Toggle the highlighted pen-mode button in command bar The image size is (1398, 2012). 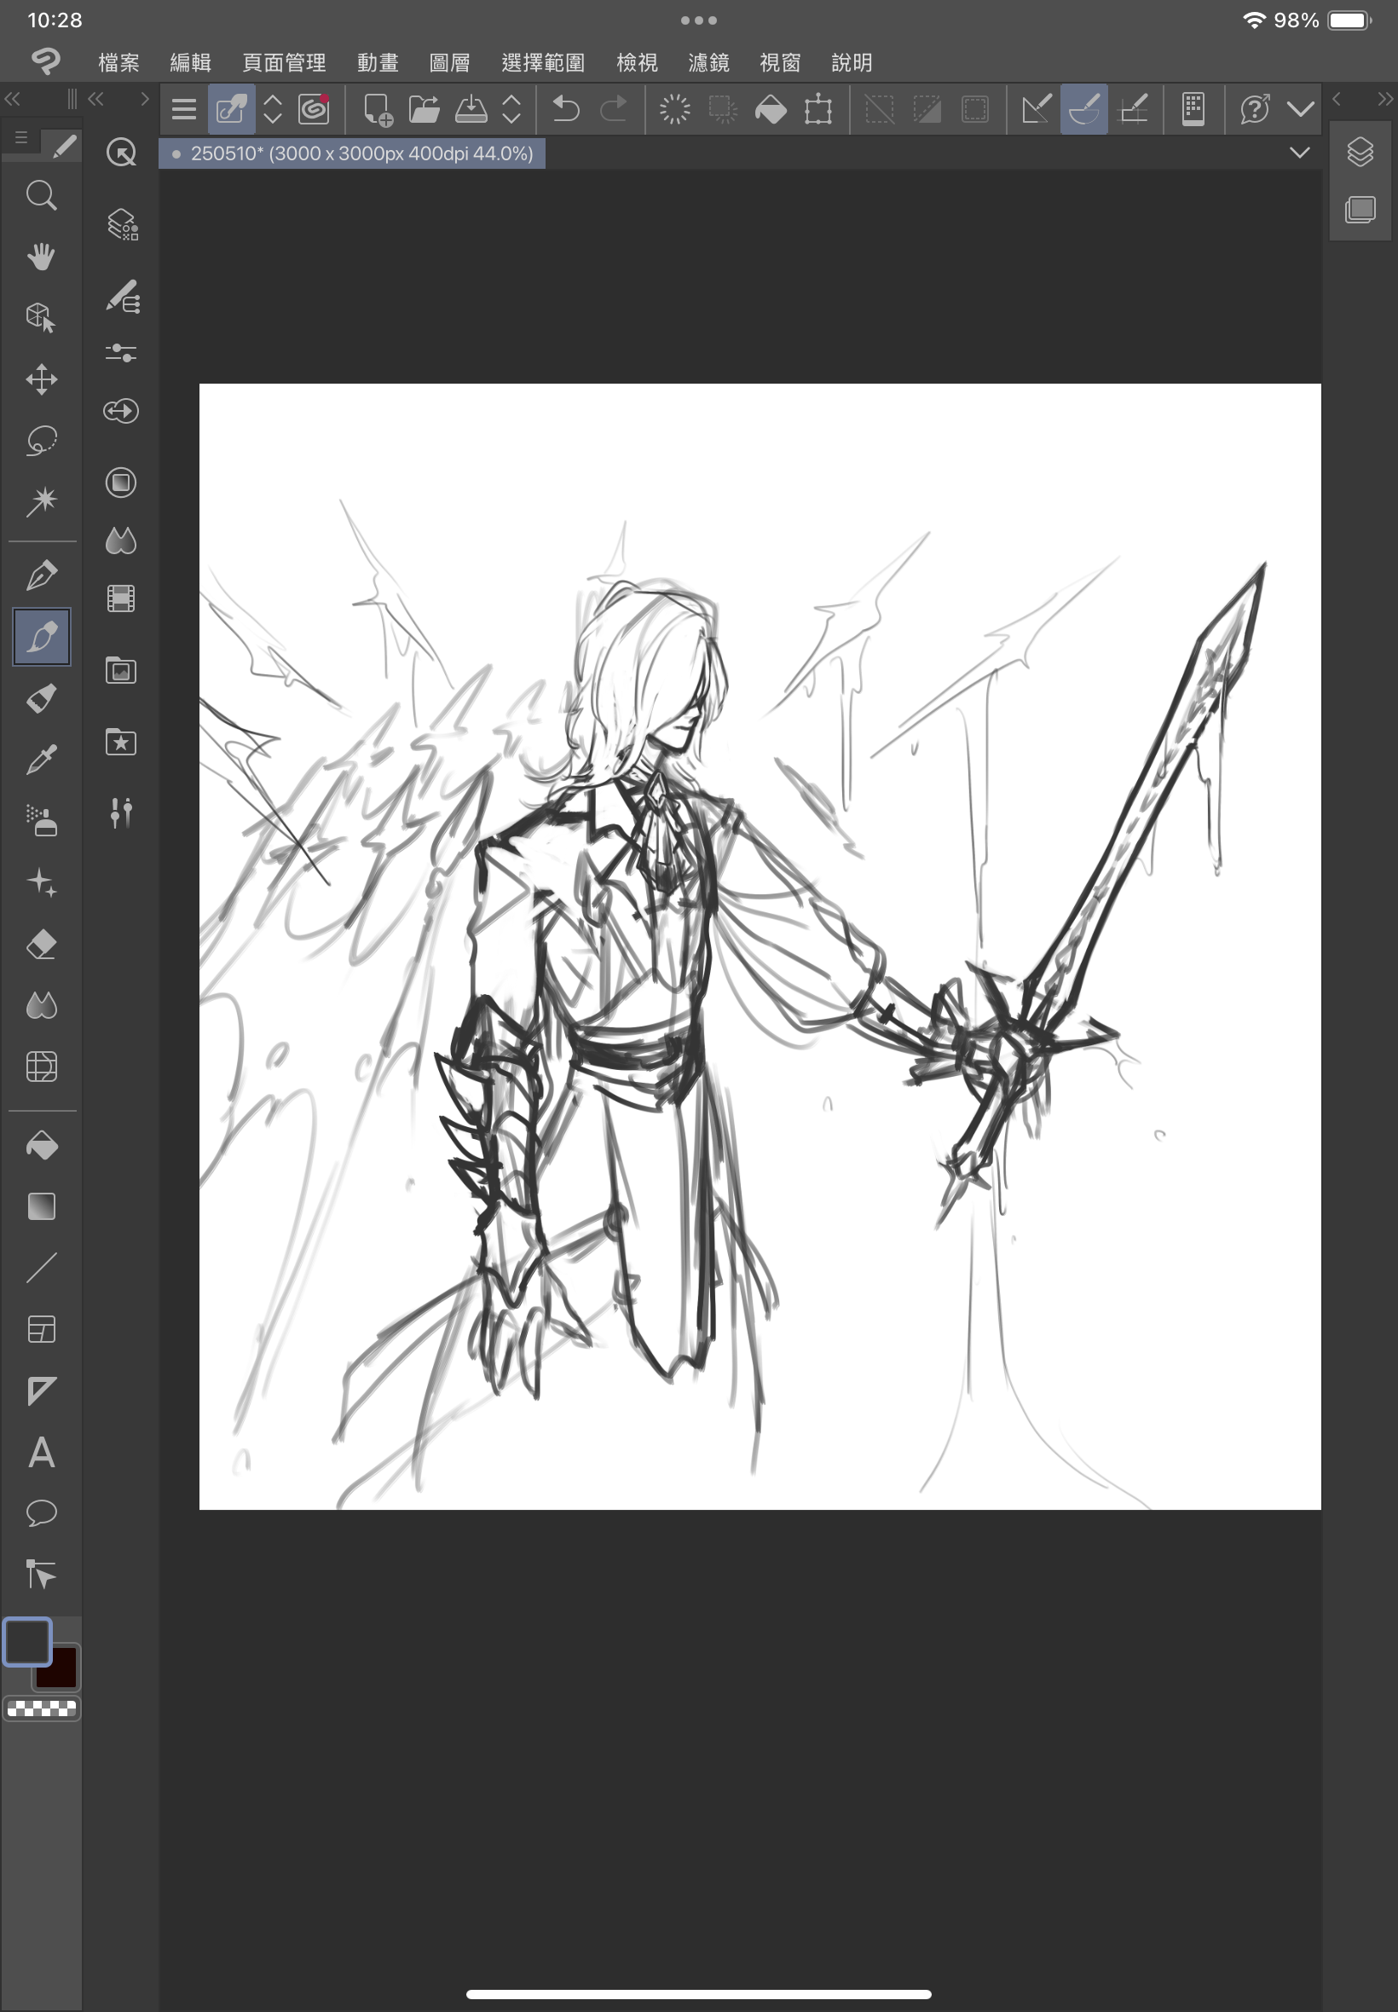pyautogui.click(x=231, y=109)
